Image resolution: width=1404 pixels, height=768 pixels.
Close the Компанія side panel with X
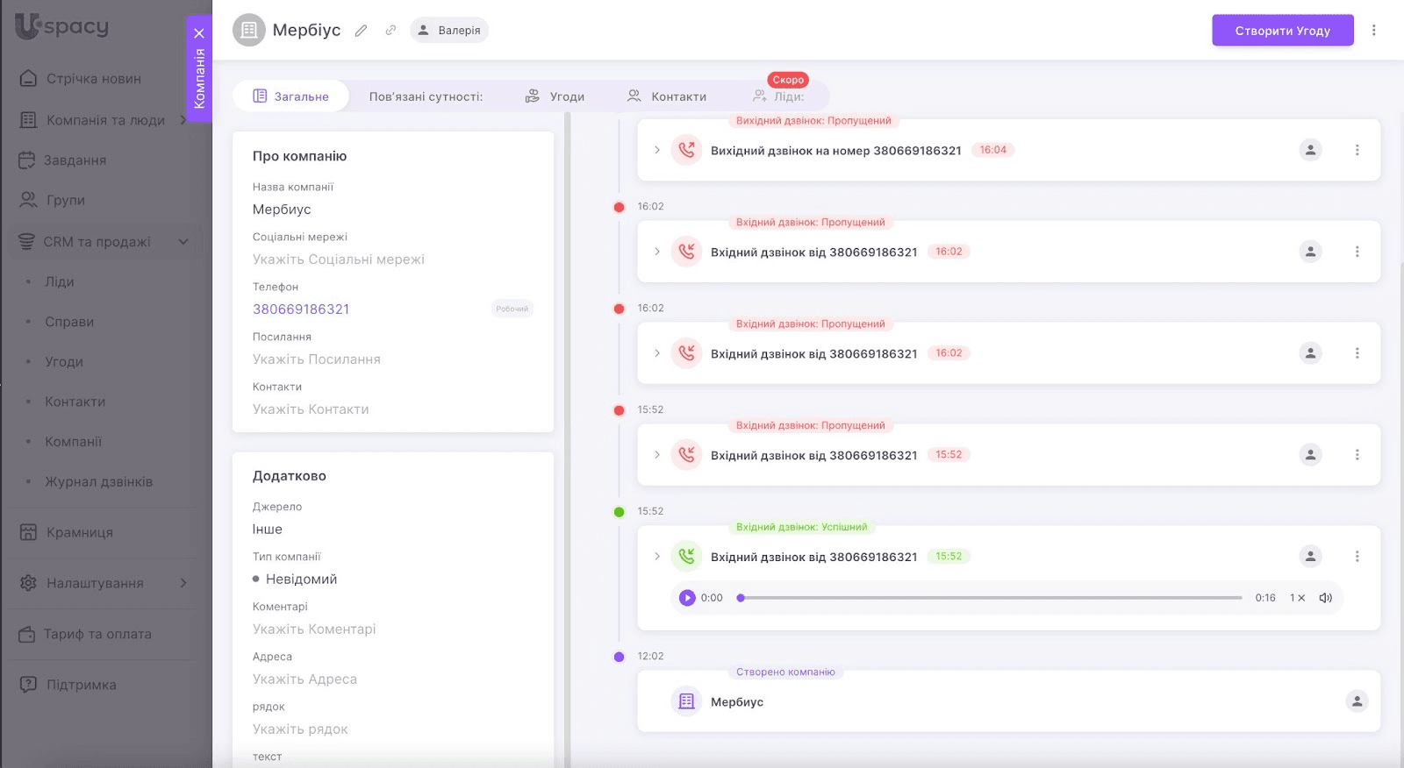199,33
